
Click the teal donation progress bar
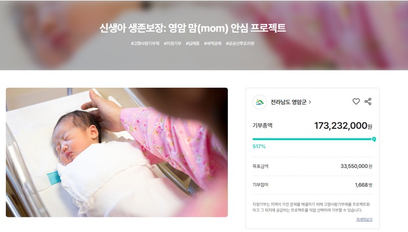click(312, 139)
